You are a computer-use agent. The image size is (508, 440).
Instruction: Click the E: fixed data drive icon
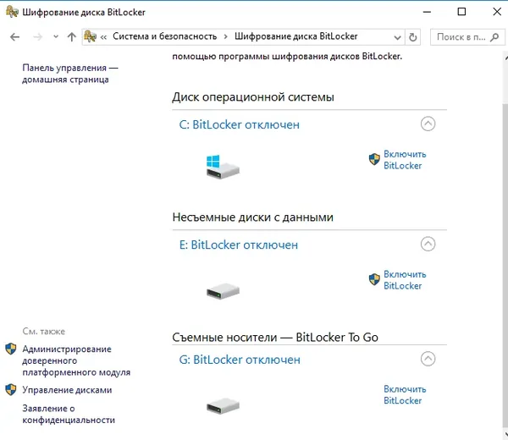coord(223,291)
